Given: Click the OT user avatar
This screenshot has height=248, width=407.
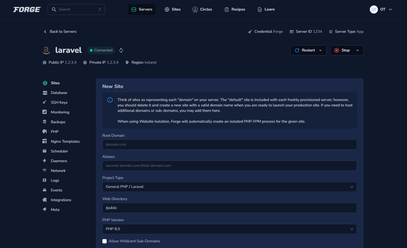Looking at the screenshot, I should 374,9.
